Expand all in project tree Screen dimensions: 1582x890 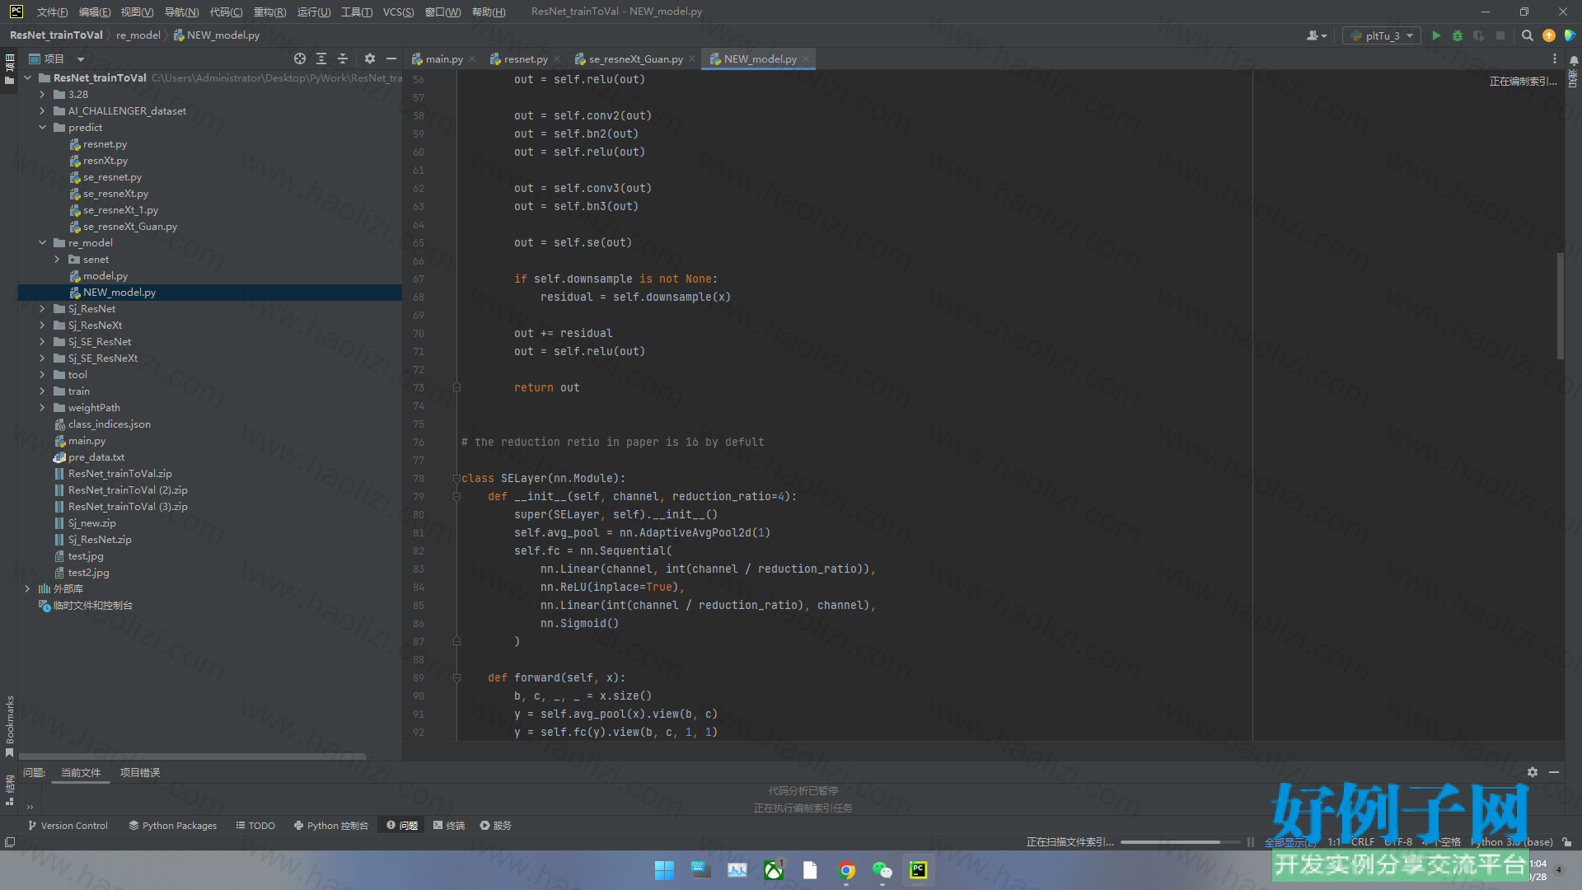pyautogui.click(x=321, y=59)
